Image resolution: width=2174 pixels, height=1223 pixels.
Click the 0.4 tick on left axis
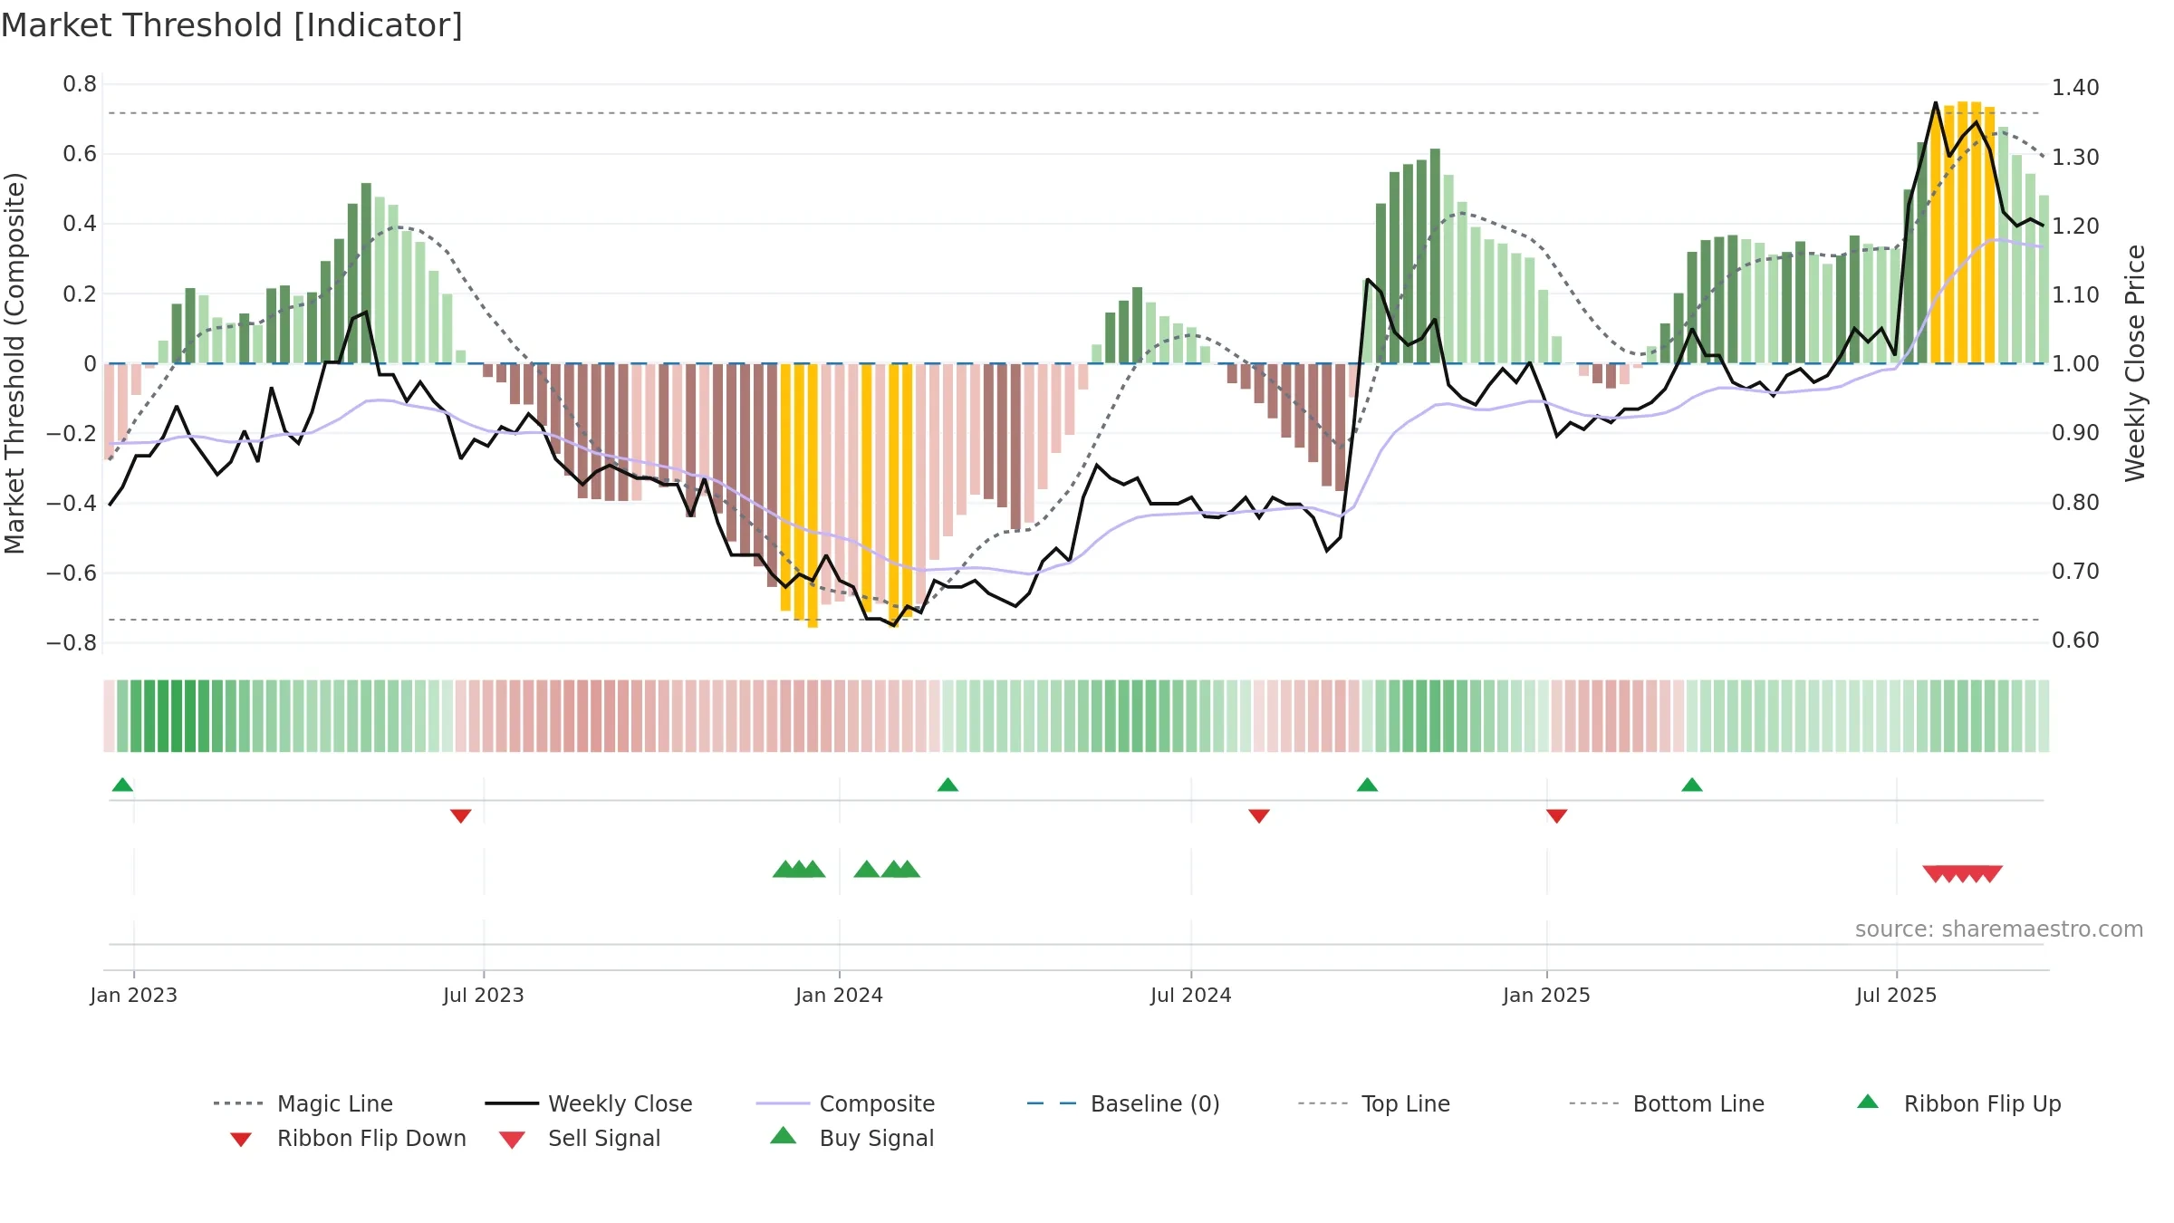coord(80,224)
